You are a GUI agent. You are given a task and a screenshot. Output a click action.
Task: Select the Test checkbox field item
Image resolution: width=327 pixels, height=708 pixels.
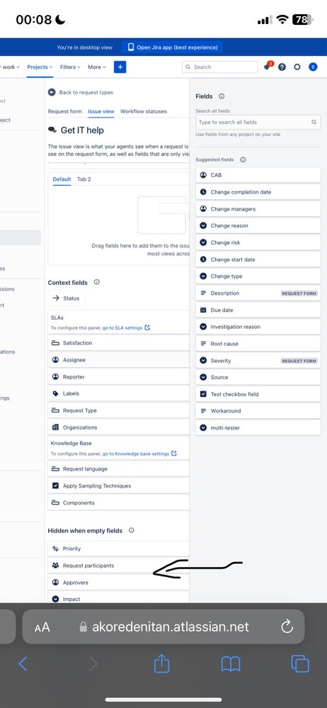[258, 394]
